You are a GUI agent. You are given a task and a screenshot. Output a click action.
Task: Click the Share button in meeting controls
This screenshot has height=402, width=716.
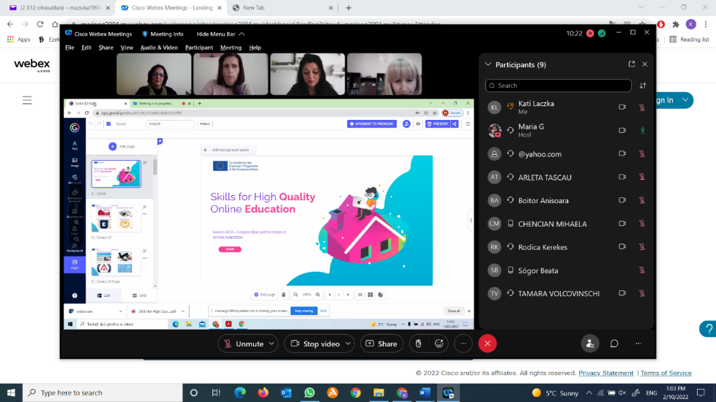[381, 344]
